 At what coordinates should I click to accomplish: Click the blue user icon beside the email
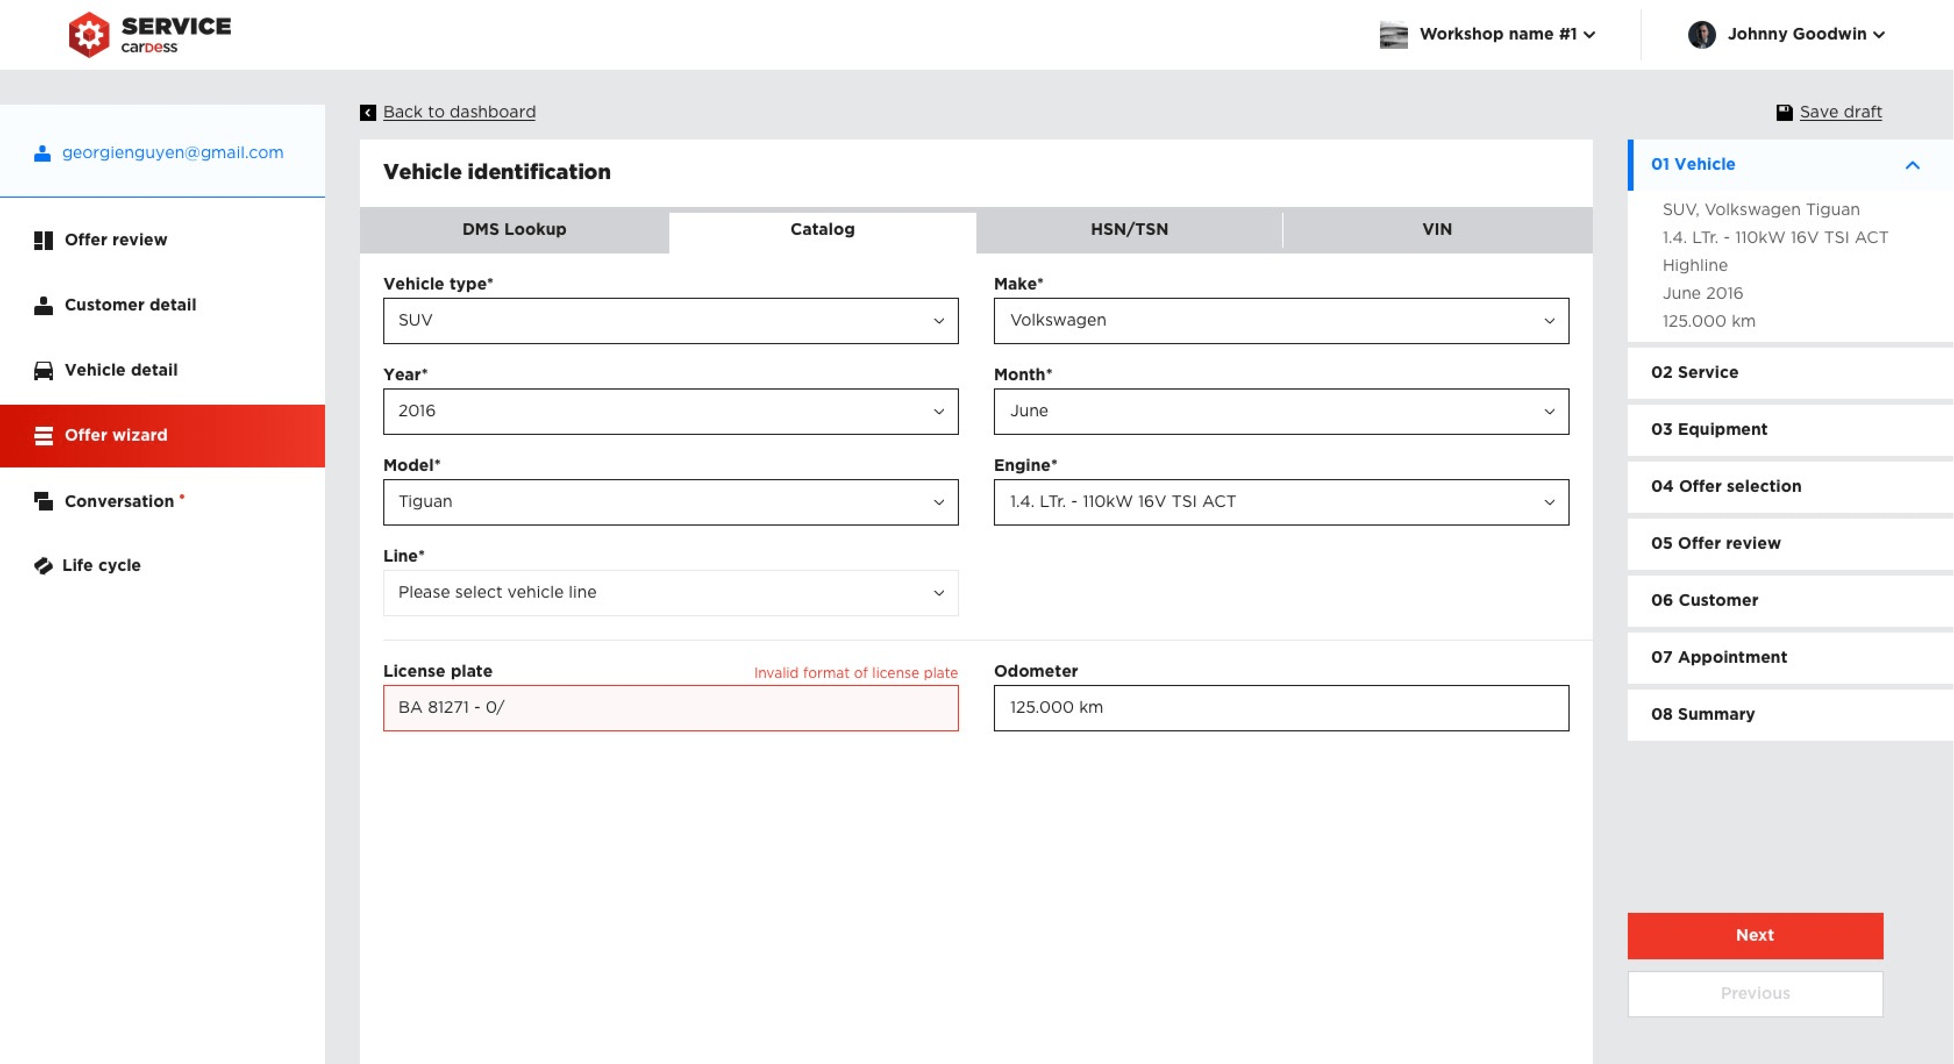click(x=42, y=153)
